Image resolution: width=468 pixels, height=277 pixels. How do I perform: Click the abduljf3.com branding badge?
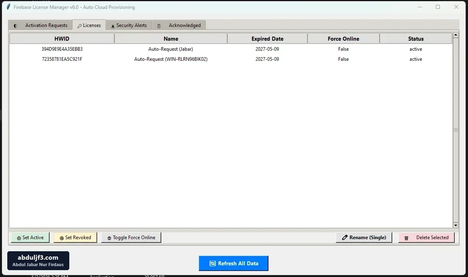coord(38,260)
